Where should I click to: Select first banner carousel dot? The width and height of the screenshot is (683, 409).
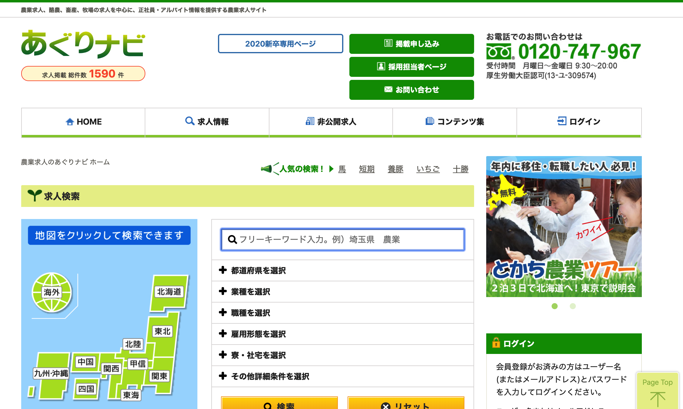pyautogui.click(x=554, y=306)
